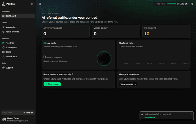Click the Visits Today stat card
The width and height of the screenshot is (196, 124).
[x=116, y=32]
